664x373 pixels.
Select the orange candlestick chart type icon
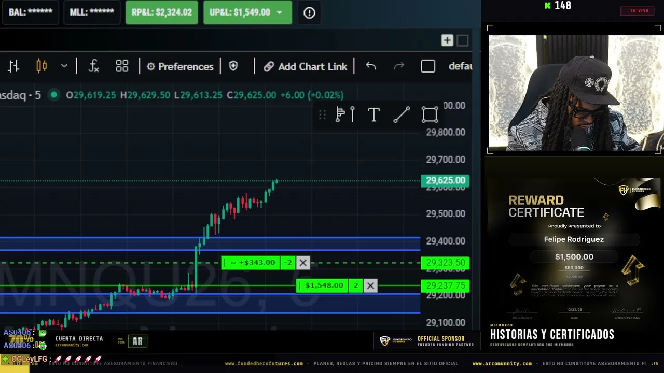point(41,66)
